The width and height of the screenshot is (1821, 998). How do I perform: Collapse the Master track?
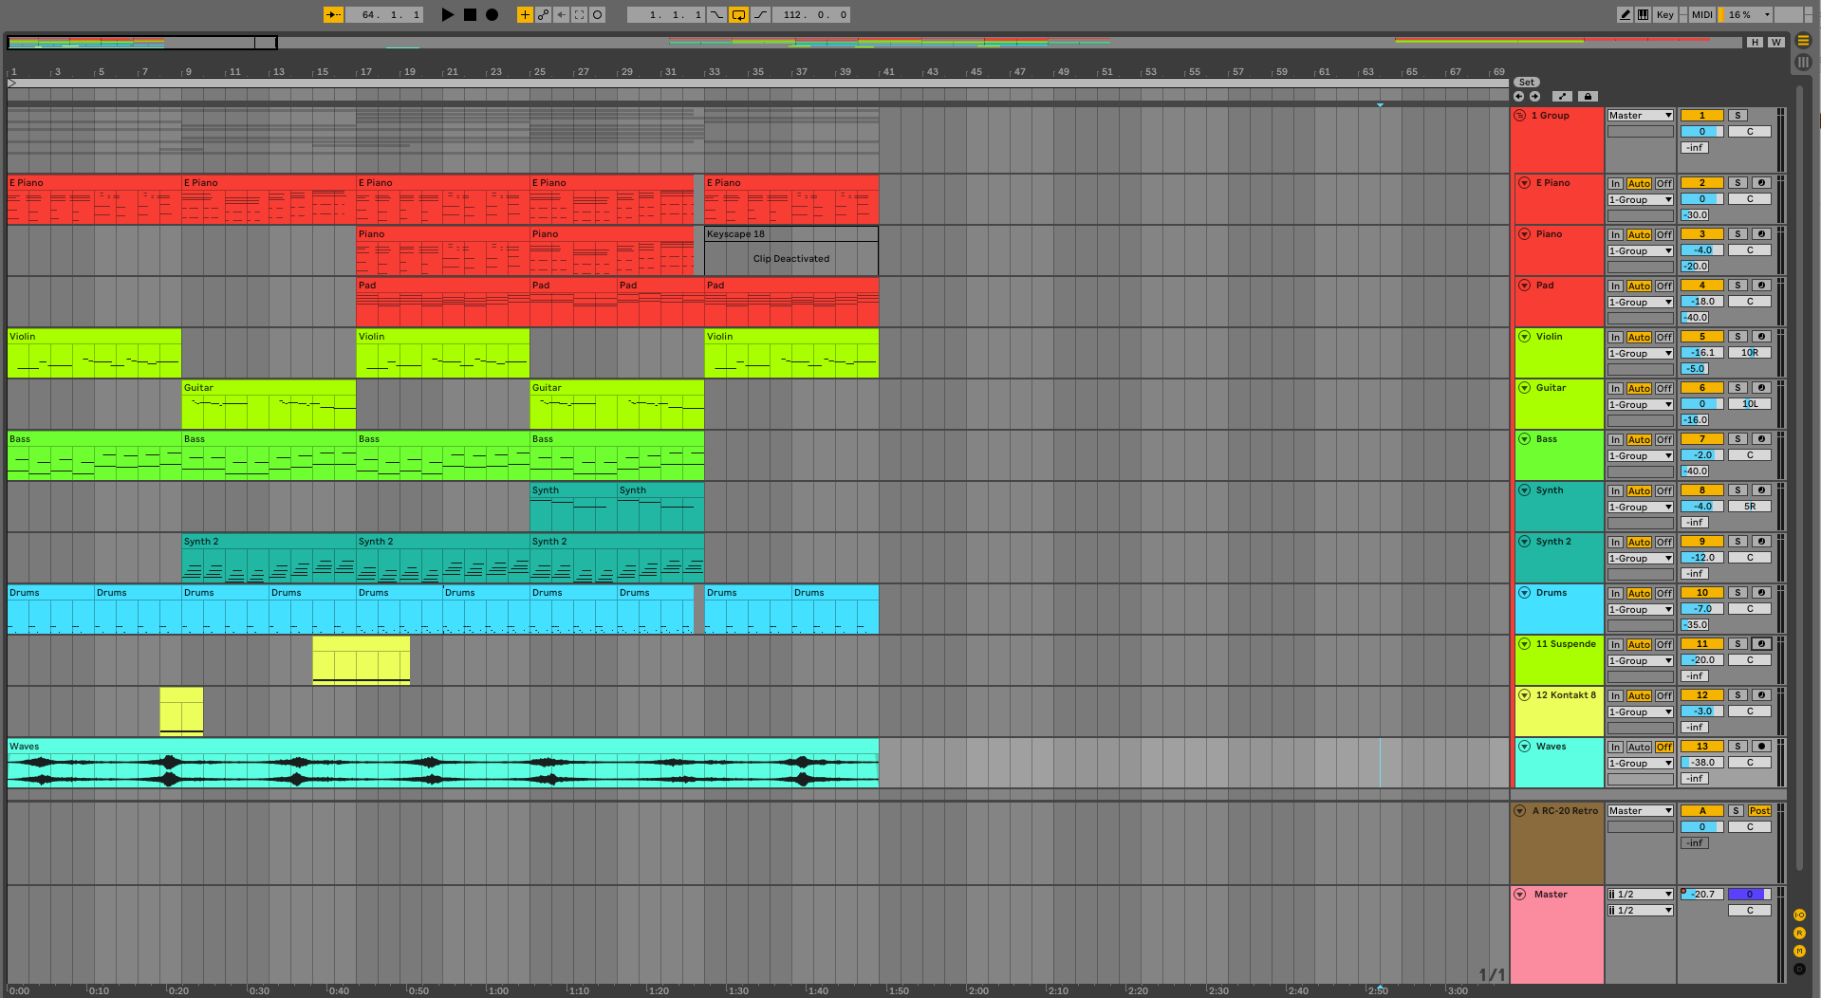coord(1520,895)
